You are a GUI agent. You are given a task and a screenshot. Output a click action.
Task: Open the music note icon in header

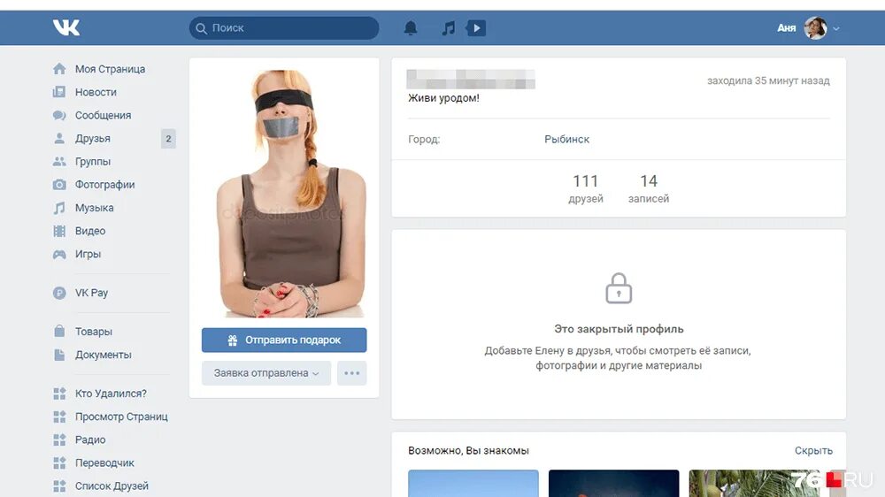(448, 27)
